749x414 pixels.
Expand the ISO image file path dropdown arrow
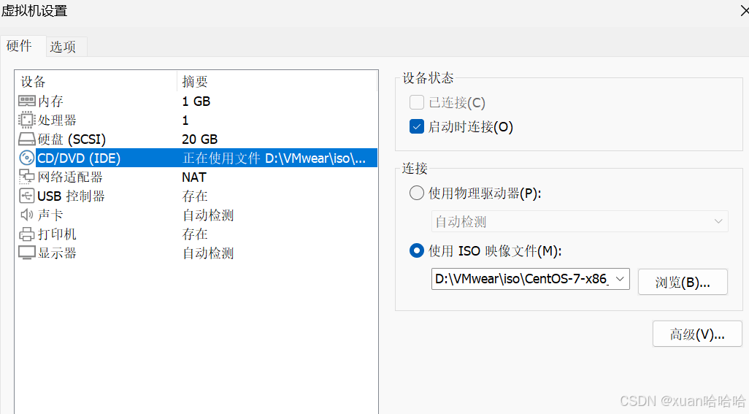click(620, 279)
